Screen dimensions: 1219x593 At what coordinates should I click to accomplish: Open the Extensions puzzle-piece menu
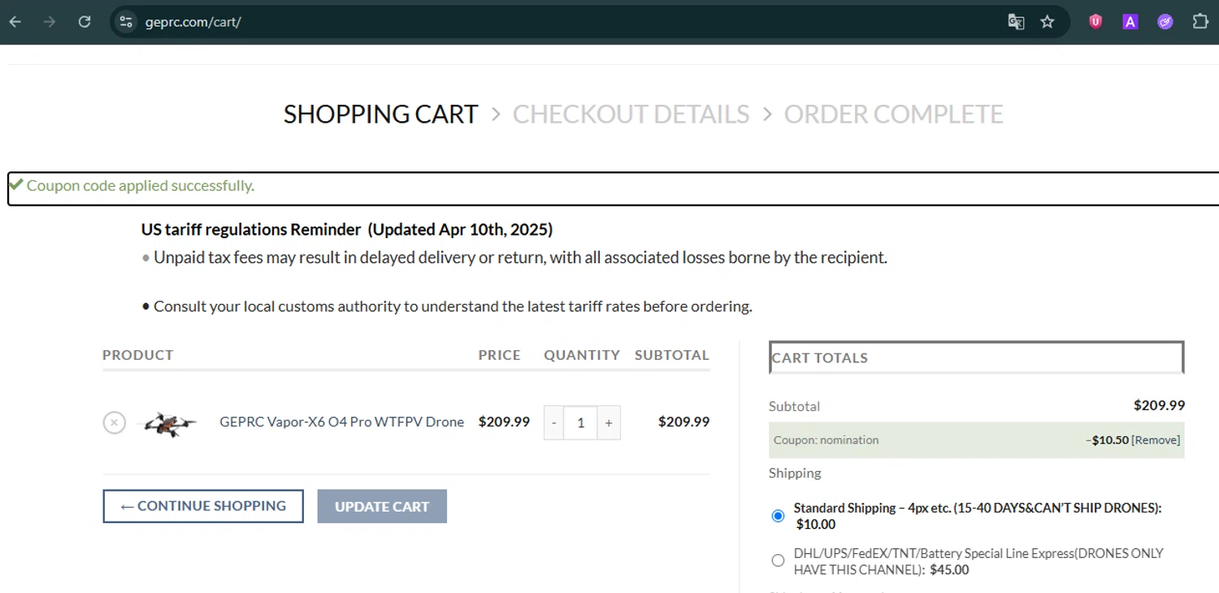[1200, 22]
